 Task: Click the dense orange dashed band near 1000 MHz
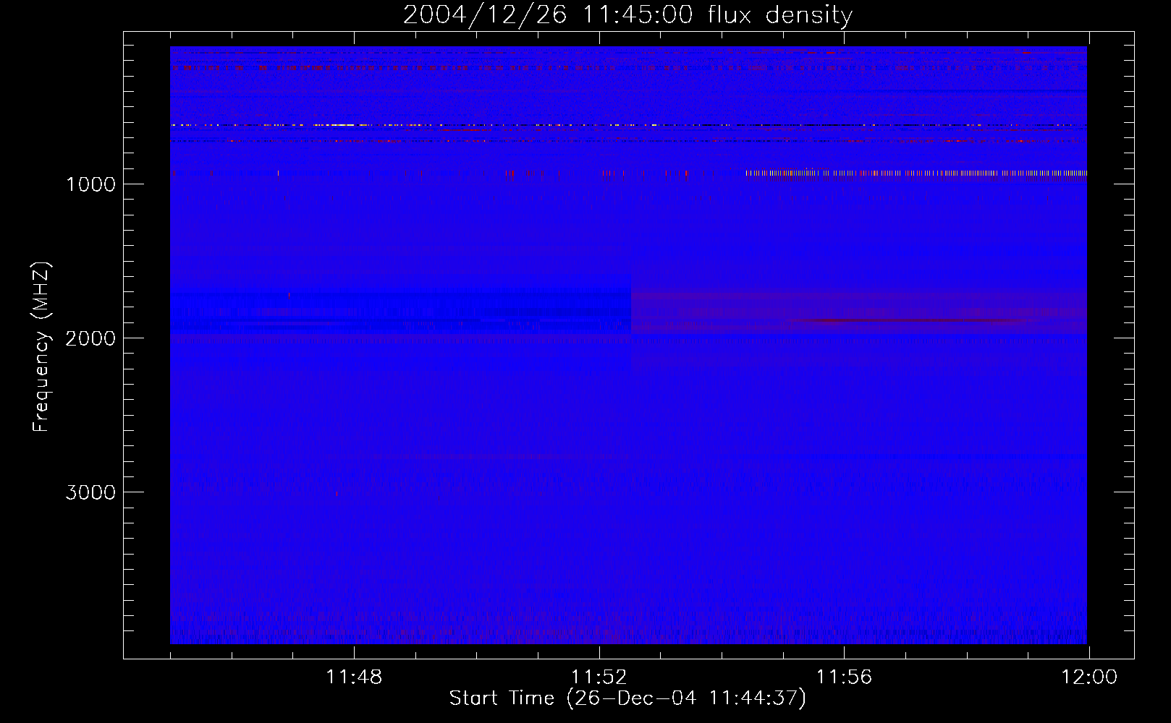pyautogui.click(x=916, y=174)
